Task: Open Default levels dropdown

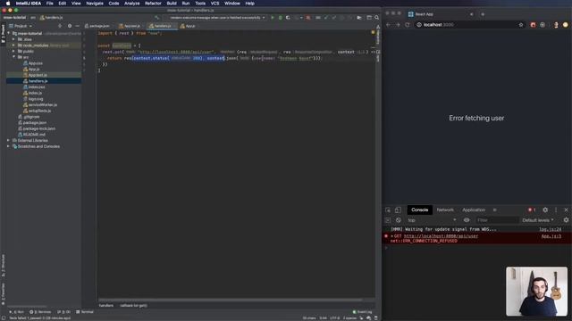Action: (538, 220)
